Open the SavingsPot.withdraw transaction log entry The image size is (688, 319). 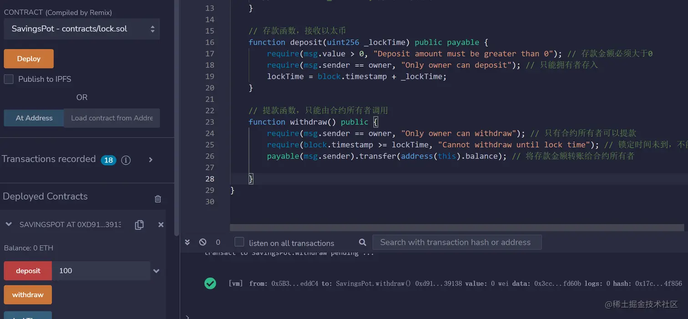(455, 283)
